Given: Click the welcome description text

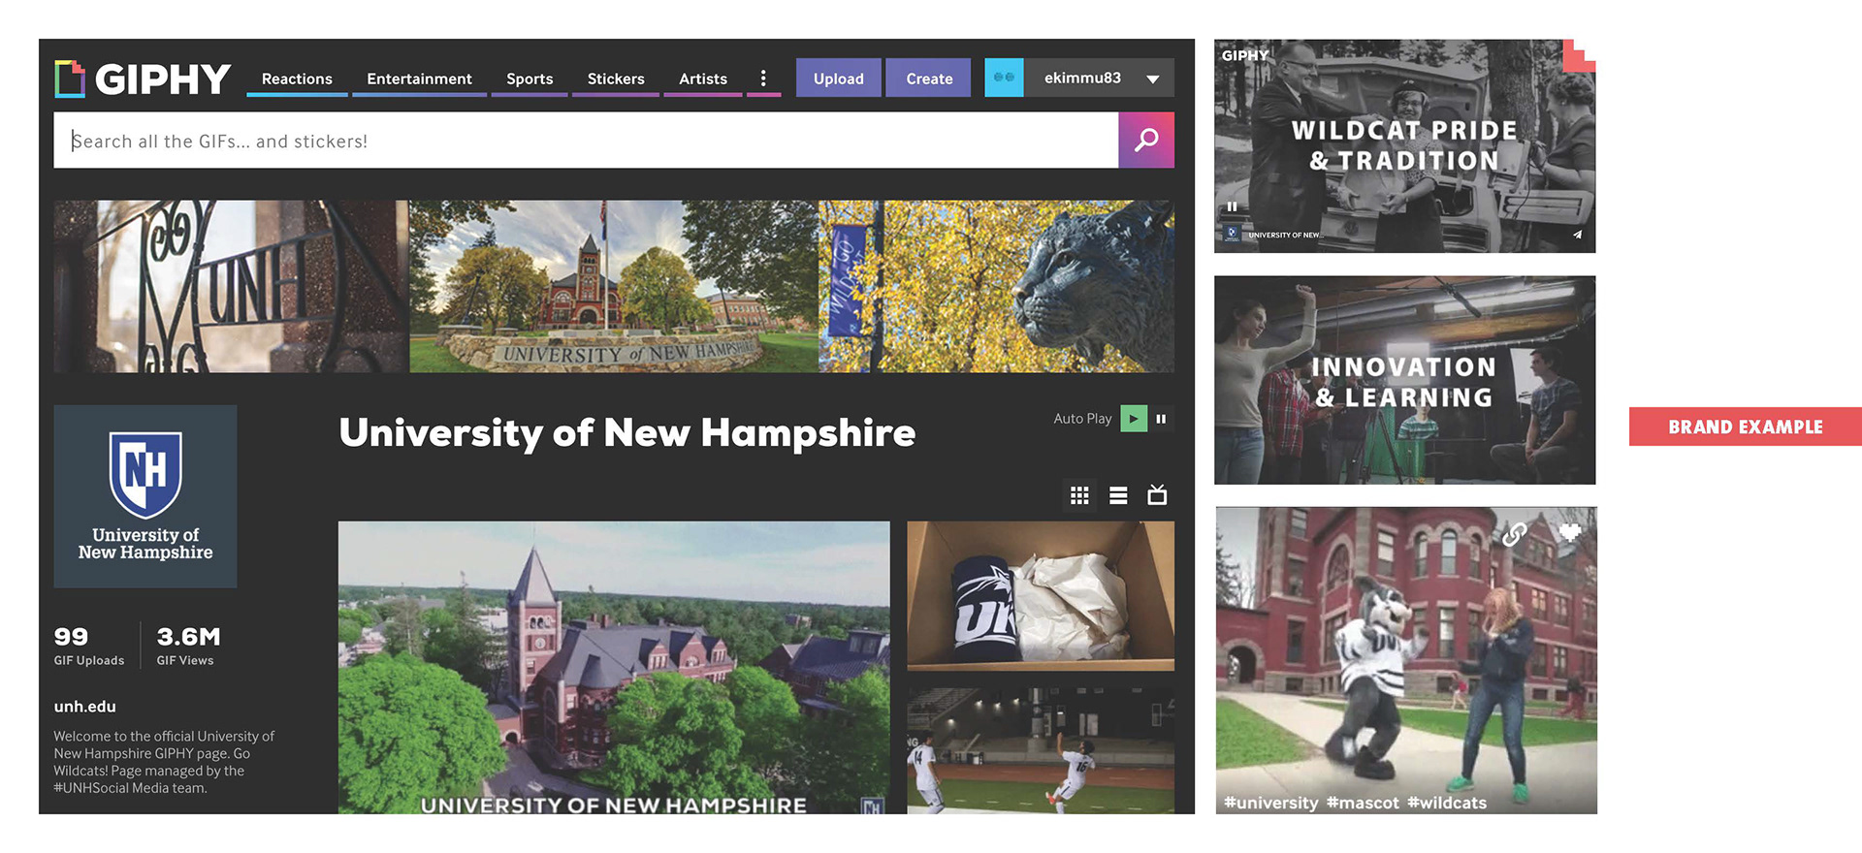Looking at the screenshot, I should 164,762.
